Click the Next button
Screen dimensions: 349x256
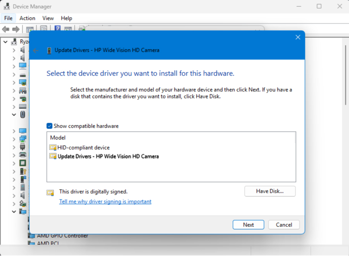tap(248, 225)
